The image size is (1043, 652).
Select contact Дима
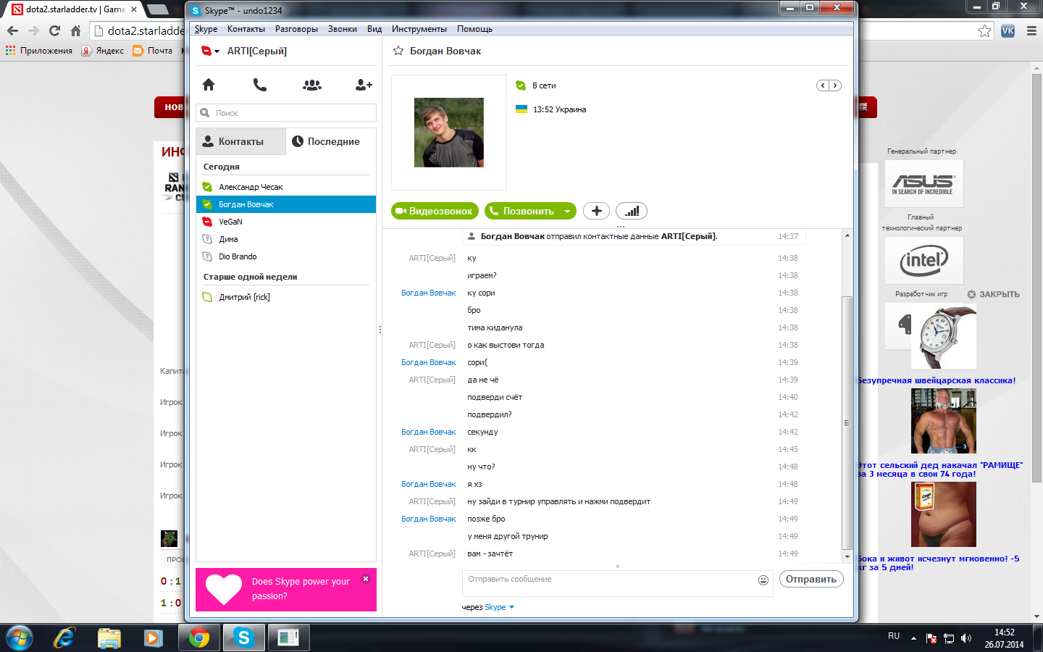point(286,239)
